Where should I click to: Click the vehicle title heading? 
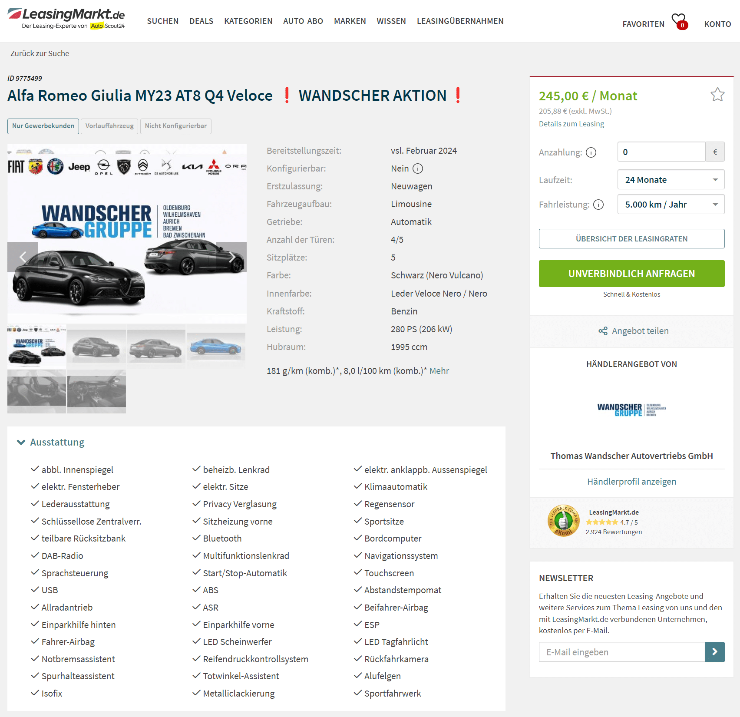click(235, 96)
